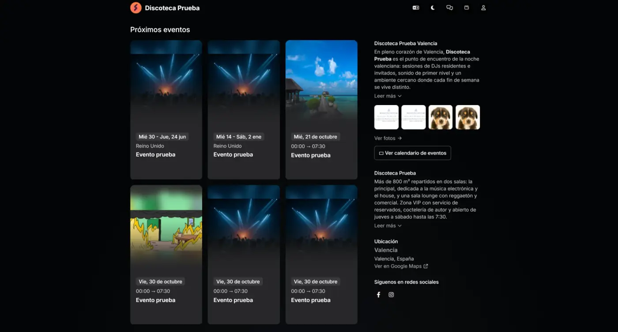This screenshot has height=332, width=618.
Task: Open the Instagram social media icon
Action: (391, 294)
